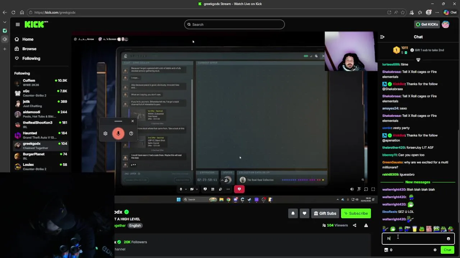Click the soundboard icon in call toolbar
The width and height of the screenshot is (460, 258).
click(220, 189)
